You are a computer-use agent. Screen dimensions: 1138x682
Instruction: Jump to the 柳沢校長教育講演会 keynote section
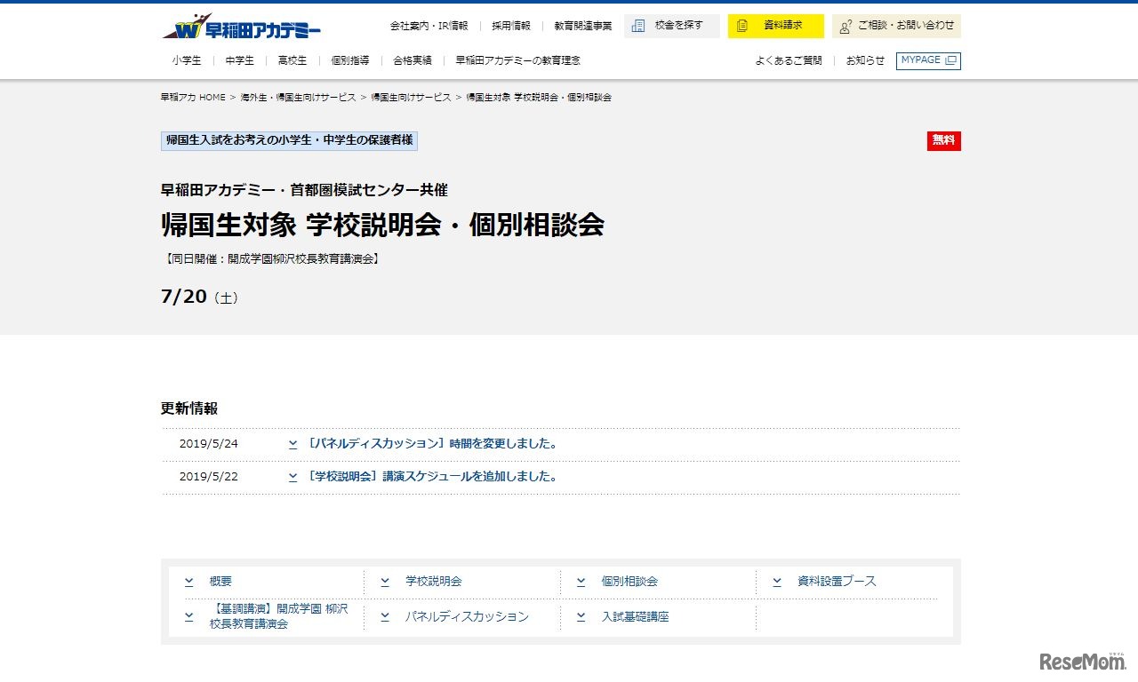pos(277,616)
